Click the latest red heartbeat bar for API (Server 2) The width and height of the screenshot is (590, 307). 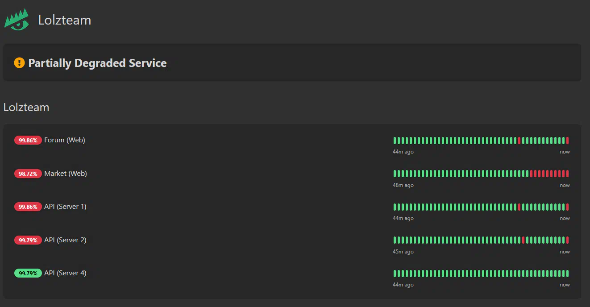tap(567, 240)
